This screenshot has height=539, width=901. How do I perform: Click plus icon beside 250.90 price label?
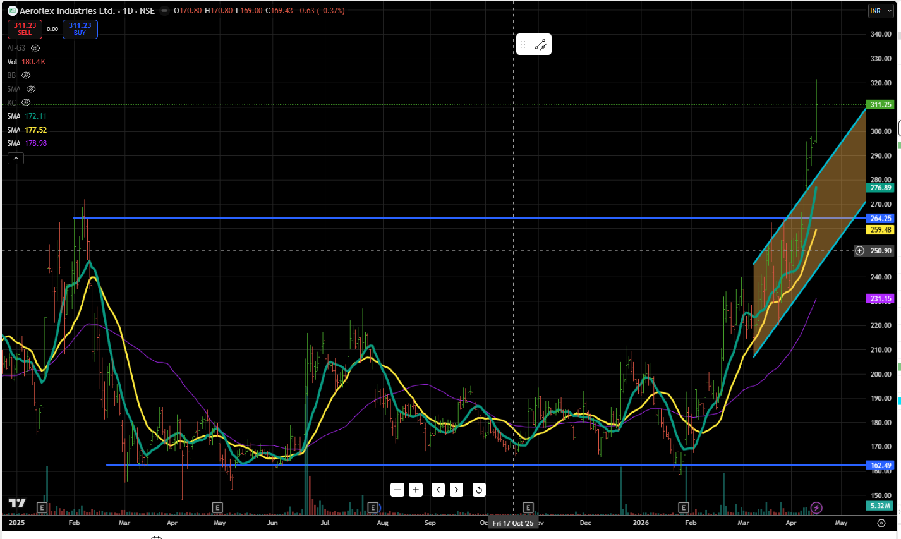tap(859, 251)
